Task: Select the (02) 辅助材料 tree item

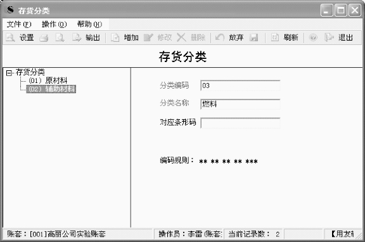Action: [x=51, y=89]
